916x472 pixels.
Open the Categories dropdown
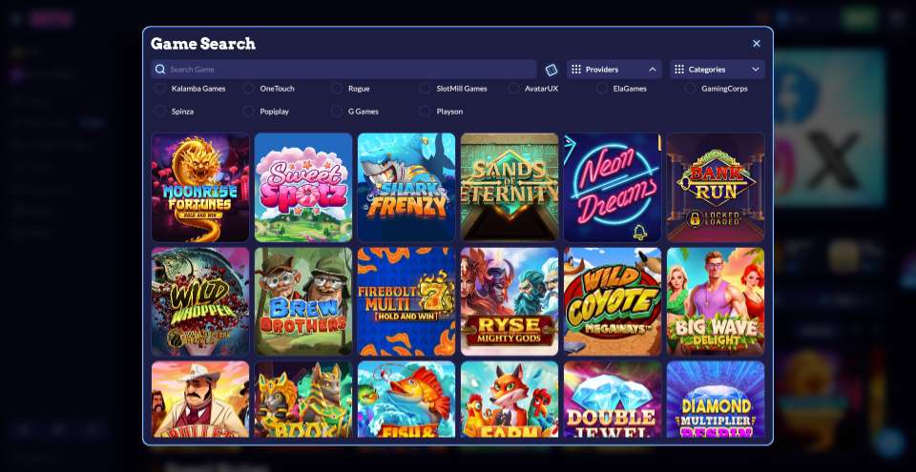717,70
